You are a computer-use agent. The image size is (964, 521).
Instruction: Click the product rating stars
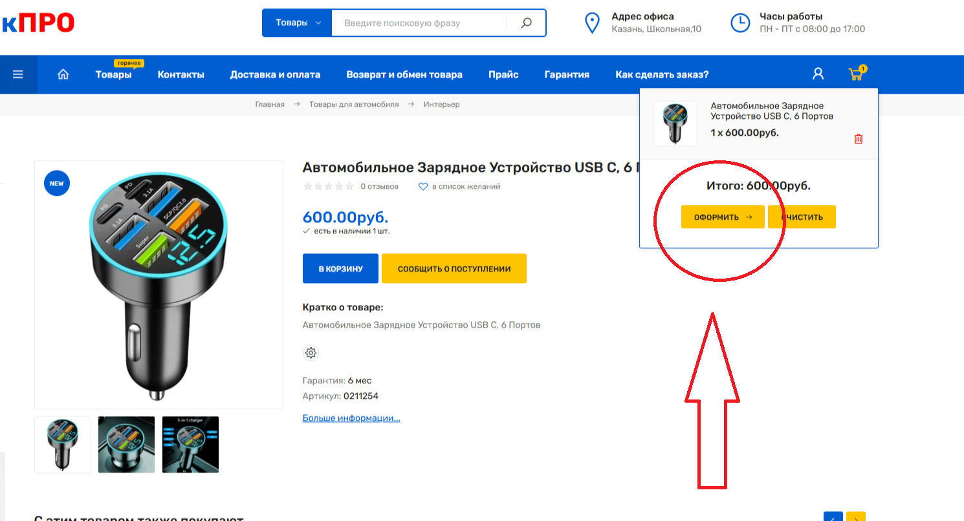(328, 187)
